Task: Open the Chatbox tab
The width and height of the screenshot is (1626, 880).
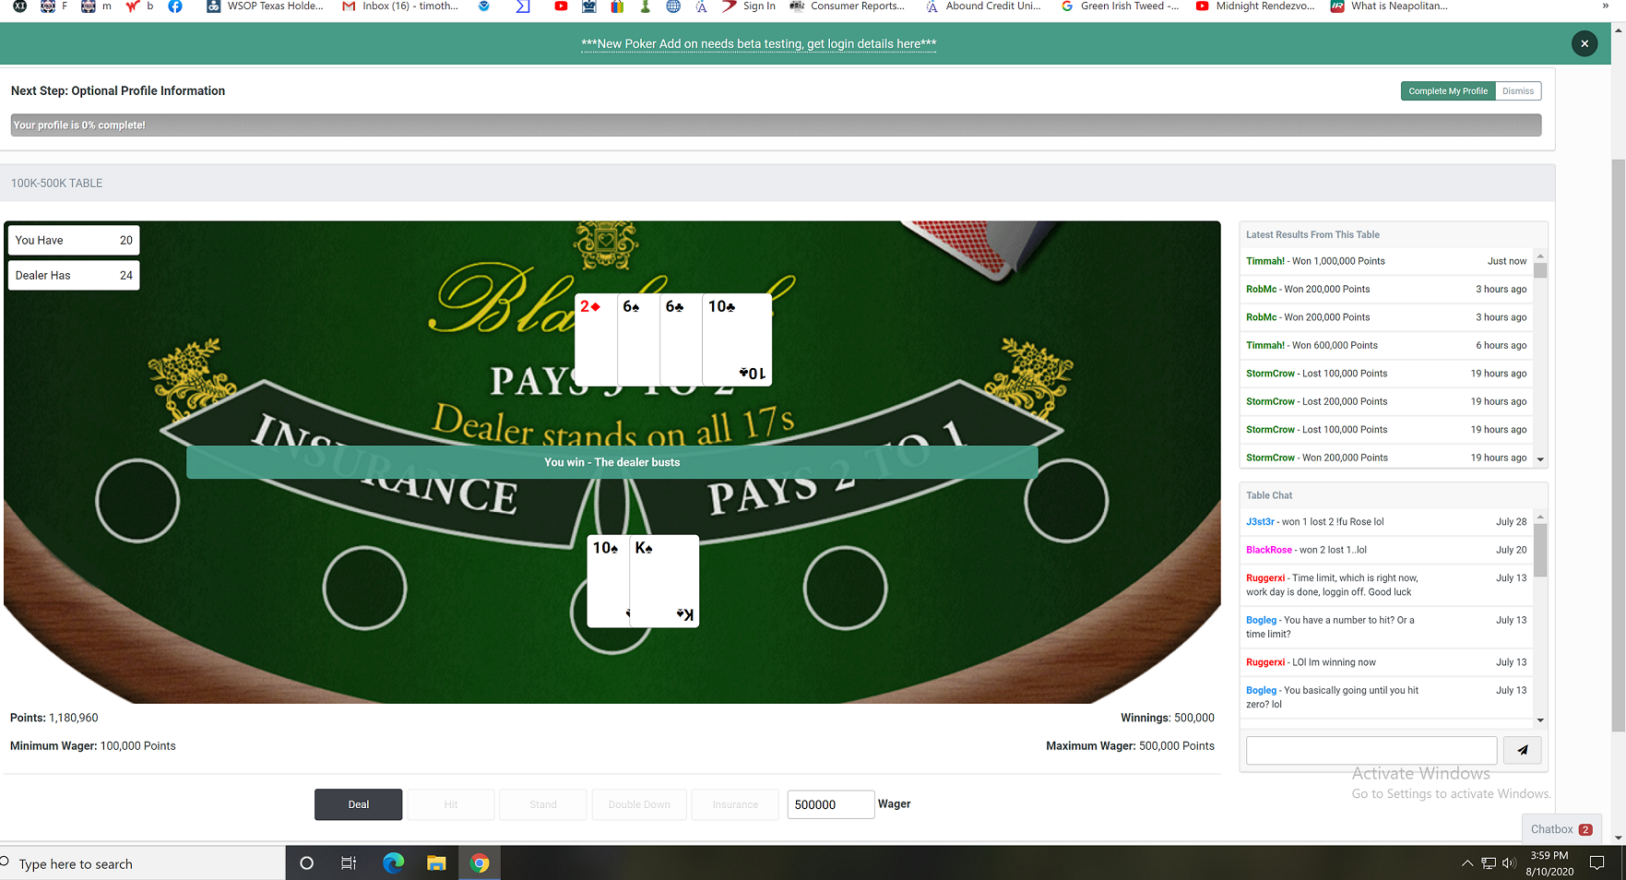Action: (x=1561, y=828)
